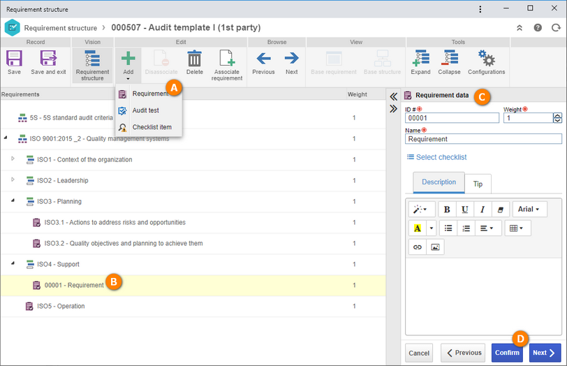Choose Checklist item from the Add menu

click(x=149, y=127)
